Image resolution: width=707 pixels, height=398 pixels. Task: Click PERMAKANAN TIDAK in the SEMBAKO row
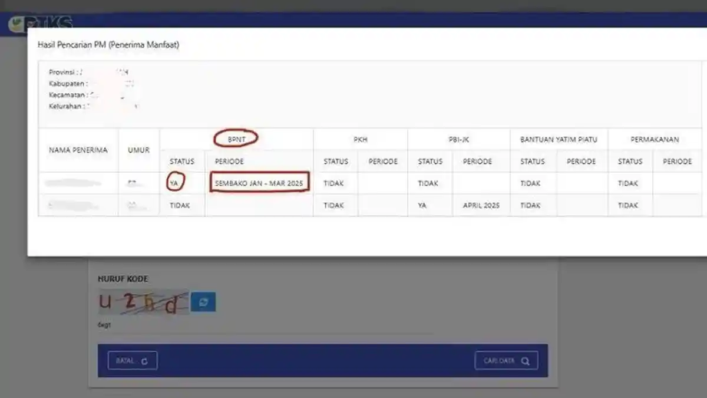pyautogui.click(x=627, y=183)
